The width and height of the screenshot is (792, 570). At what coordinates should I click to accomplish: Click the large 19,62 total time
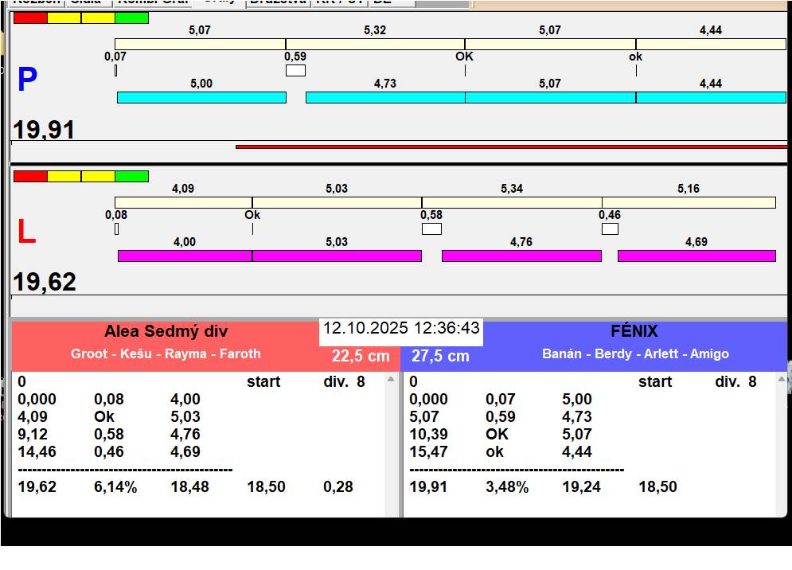coord(45,282)
